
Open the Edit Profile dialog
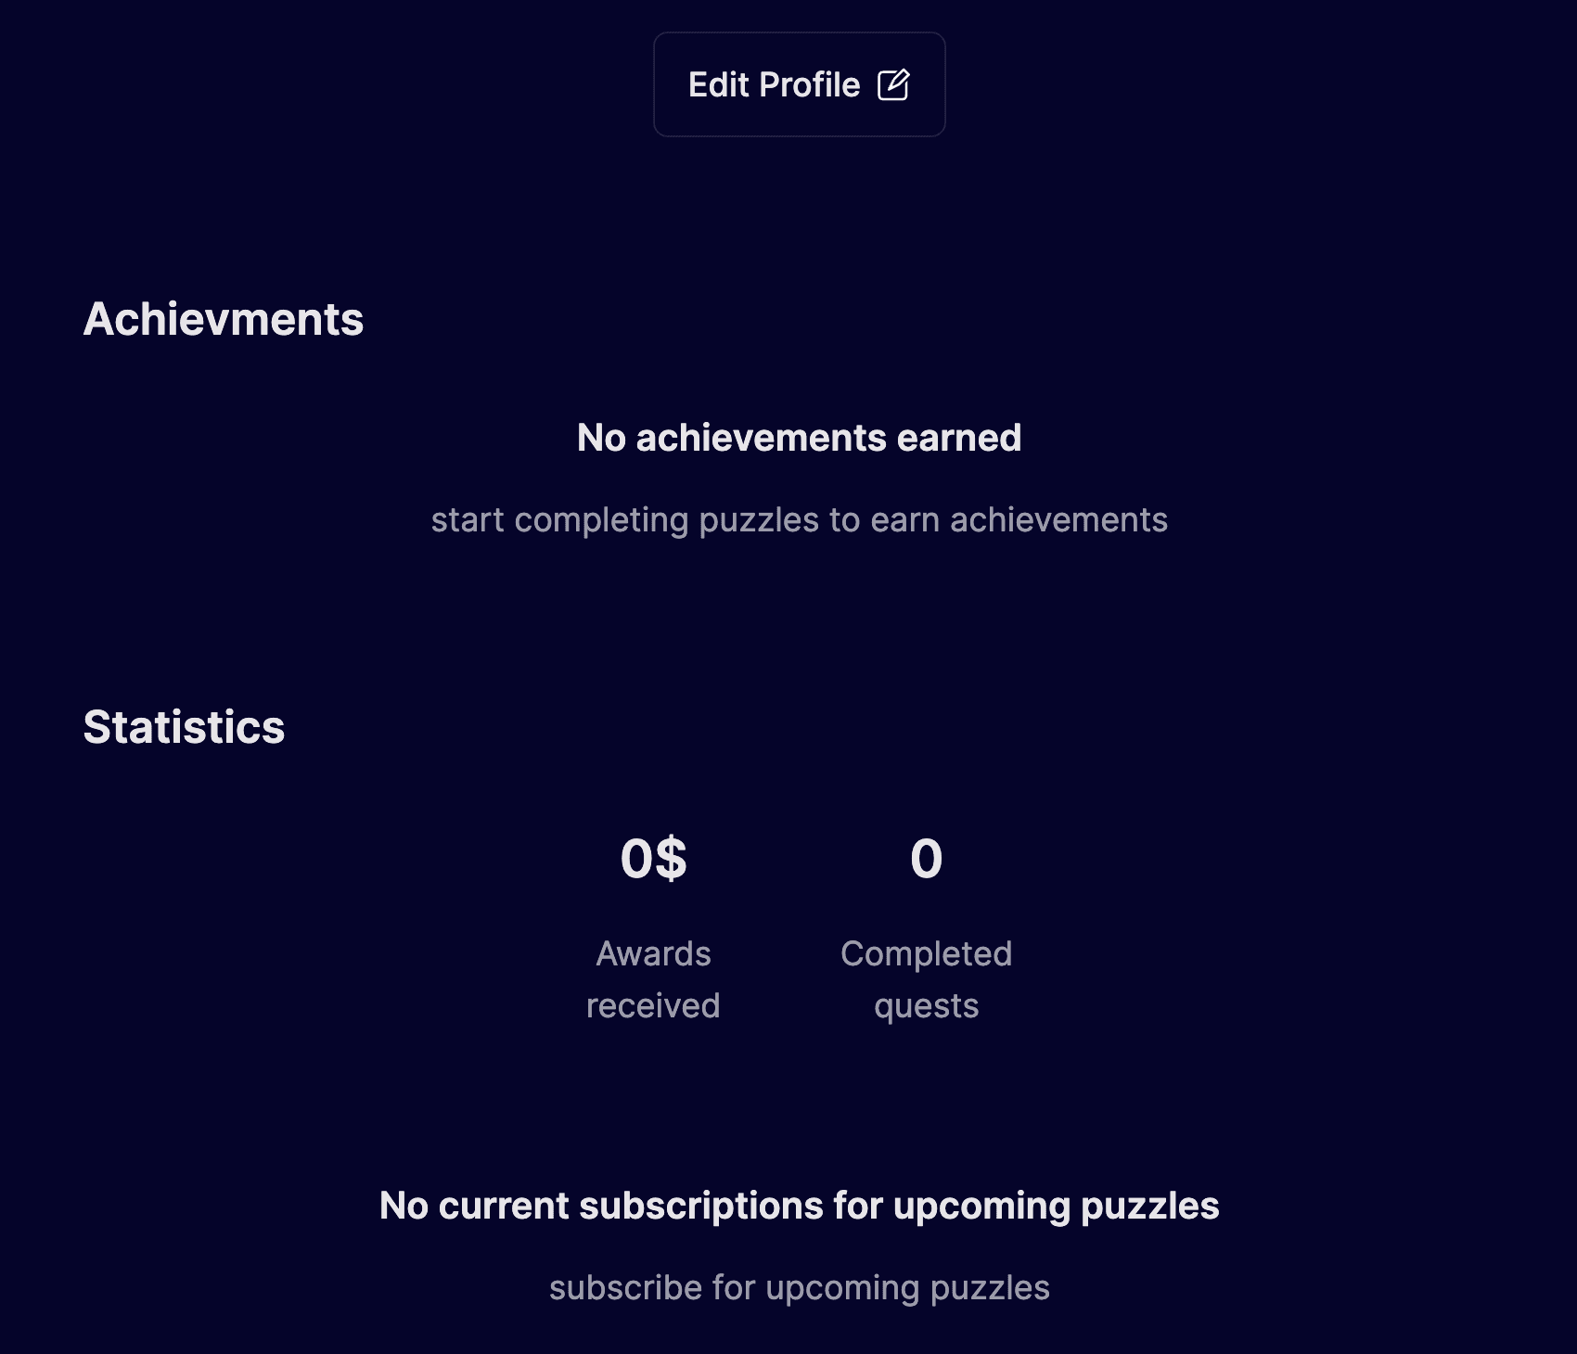tap(799, 84)
